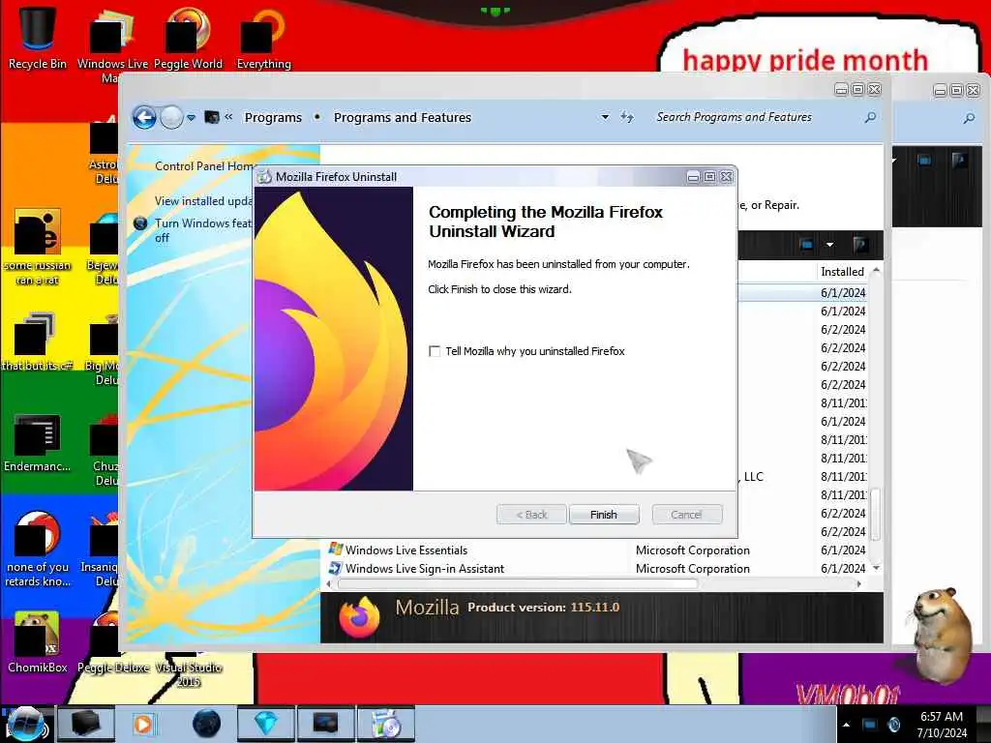Click the Installed column header
This screenshot has height=743, width=991.
click(843, 272)
